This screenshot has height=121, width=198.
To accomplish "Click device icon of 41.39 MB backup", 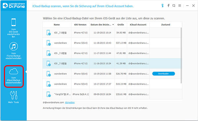I will [x=49, y=63].
